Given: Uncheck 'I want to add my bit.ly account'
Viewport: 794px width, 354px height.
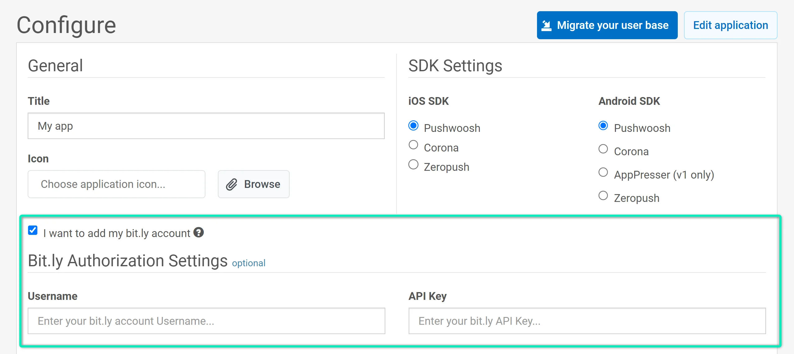Looking at the screenshot, I should click(x=33, y=230).
